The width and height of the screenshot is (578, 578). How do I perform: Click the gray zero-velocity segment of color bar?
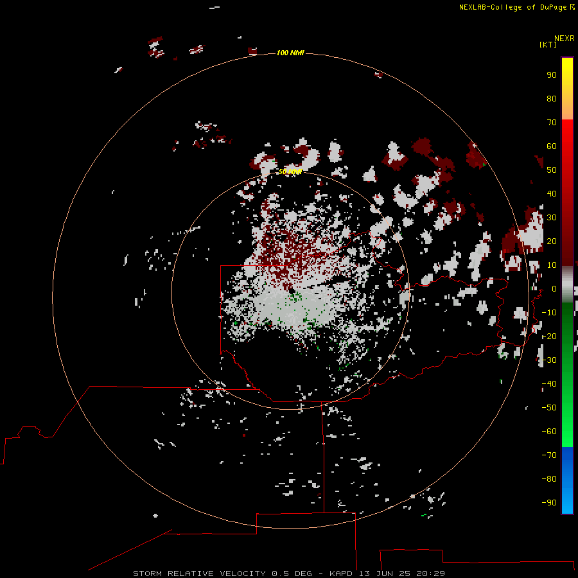pos(567,285)
